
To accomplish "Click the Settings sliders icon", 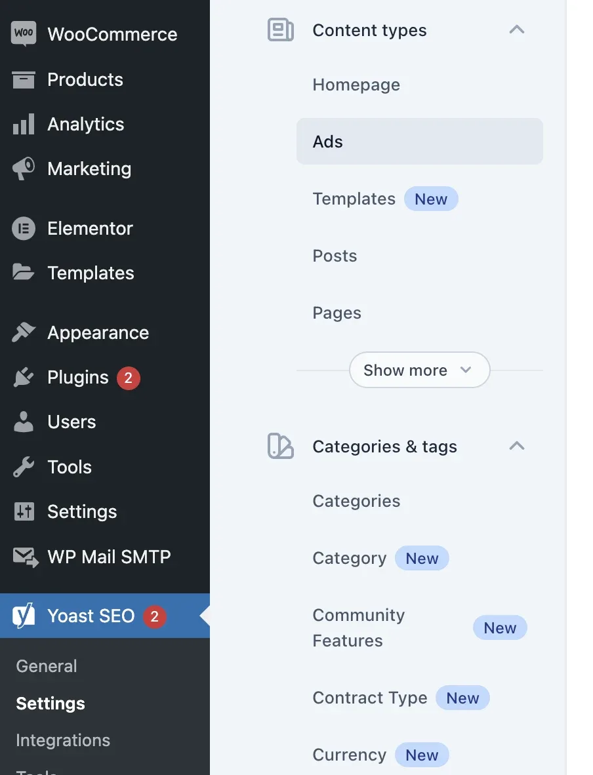I will click(x=24, y=511).
